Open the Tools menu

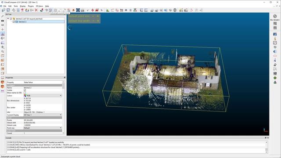click(16, 6)
